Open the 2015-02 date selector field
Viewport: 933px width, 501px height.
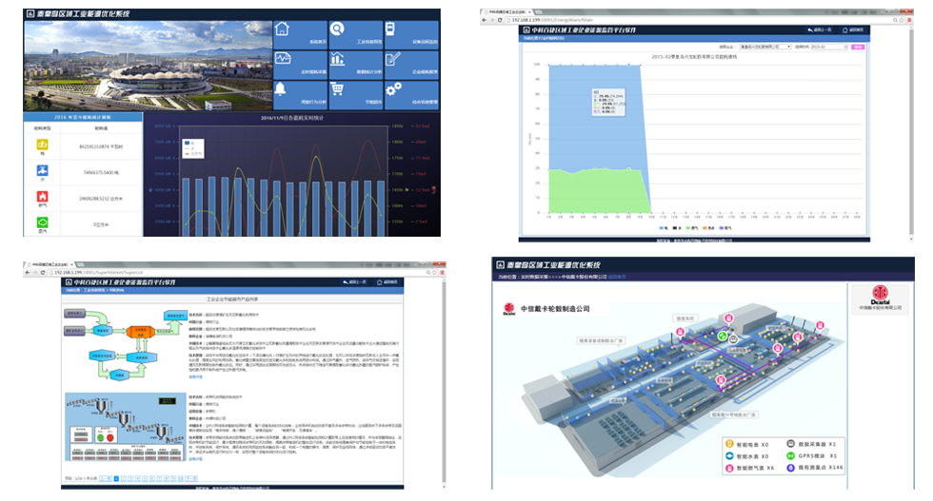click(x=826, y=46)
